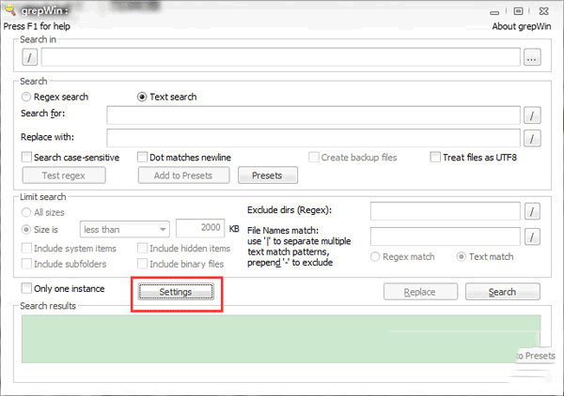This screenshot has width=564, height=396.
Task: Enable Treat files as UTF8
Action: click(436, 158)
